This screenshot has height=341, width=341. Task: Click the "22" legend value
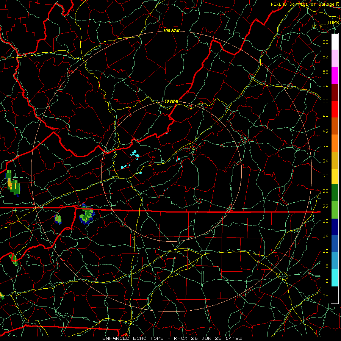point(325,206)
